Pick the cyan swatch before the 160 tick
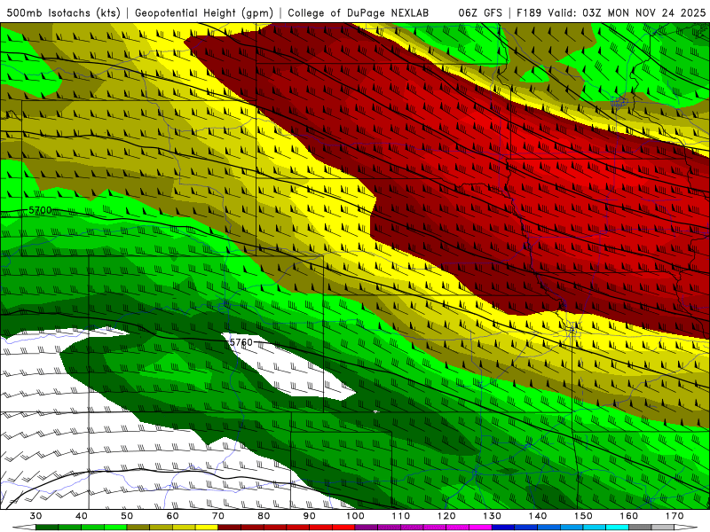710x532 pixels. coord(617,528)
